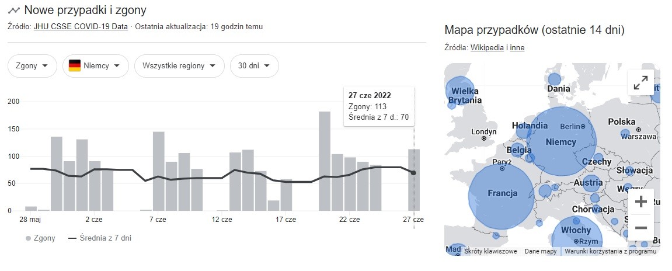Viewport: 672px width, 271px height.
Task: Click the 7-day average legend line
Action: 73,238
